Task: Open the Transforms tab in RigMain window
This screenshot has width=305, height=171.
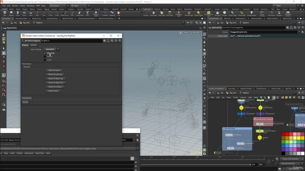Action: tap(27, 98)
